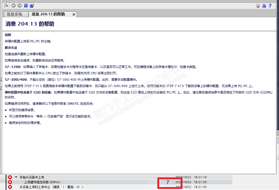The image size is (279, 190).
Task: Go back to the previous help page
Action: click(13, 6)
